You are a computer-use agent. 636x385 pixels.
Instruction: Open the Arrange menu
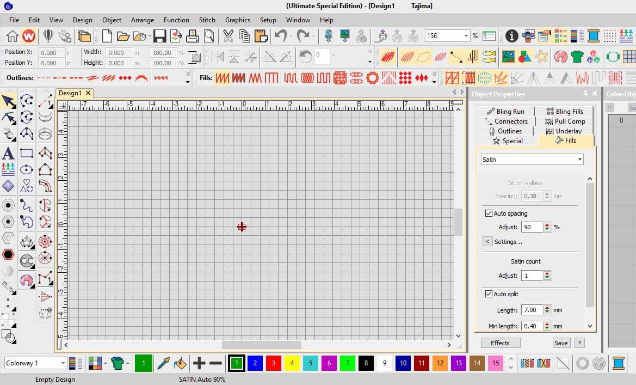click(143, 20)
